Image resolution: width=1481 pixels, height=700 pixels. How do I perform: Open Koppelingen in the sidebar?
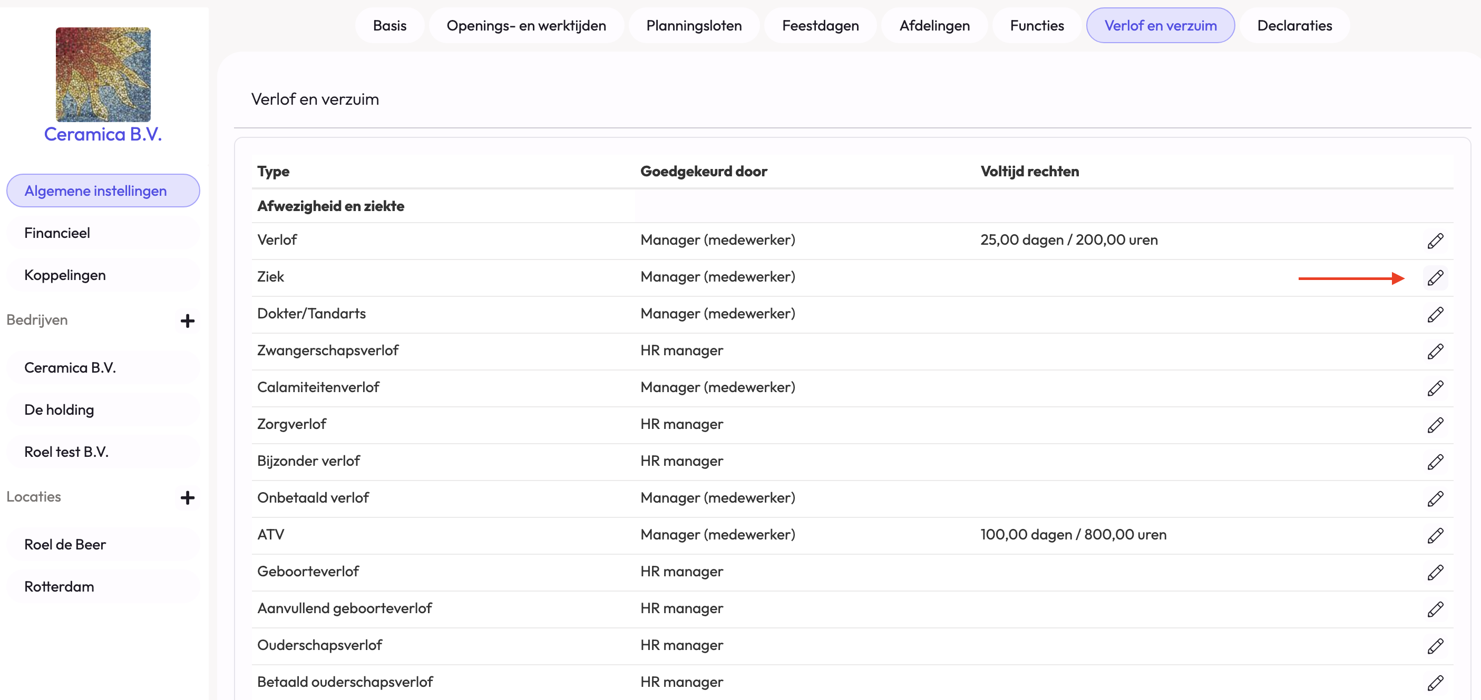click(64, 275)
